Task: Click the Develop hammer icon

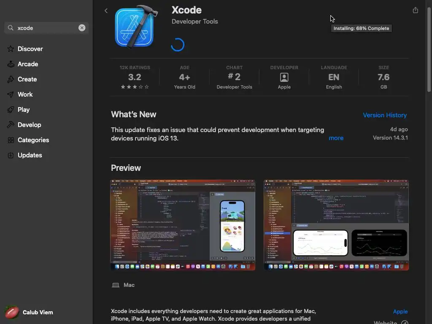Action: (x=11, y=124)
